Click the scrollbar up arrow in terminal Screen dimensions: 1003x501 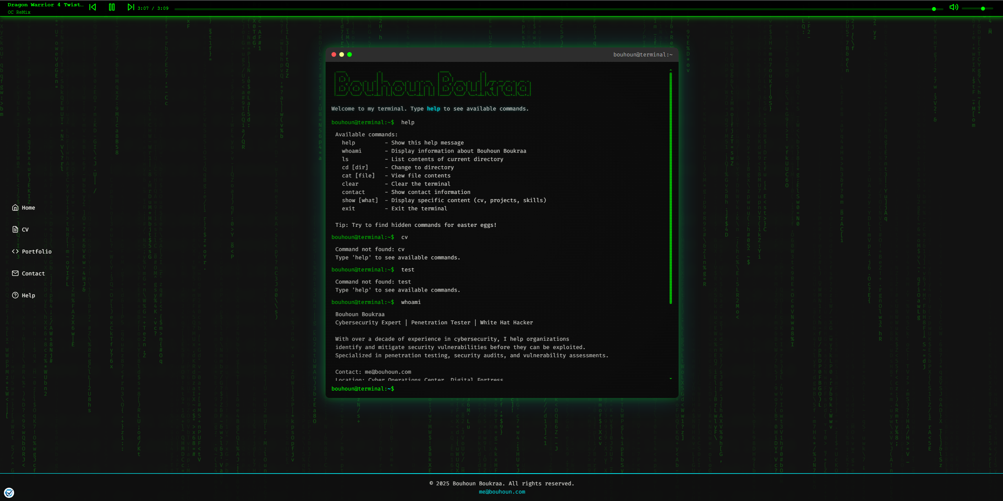(671, 70)
